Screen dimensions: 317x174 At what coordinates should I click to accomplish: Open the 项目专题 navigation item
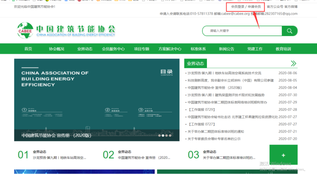click(x=141, y=49)
